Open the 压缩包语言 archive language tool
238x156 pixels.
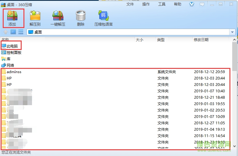click(x=104, y=16)
